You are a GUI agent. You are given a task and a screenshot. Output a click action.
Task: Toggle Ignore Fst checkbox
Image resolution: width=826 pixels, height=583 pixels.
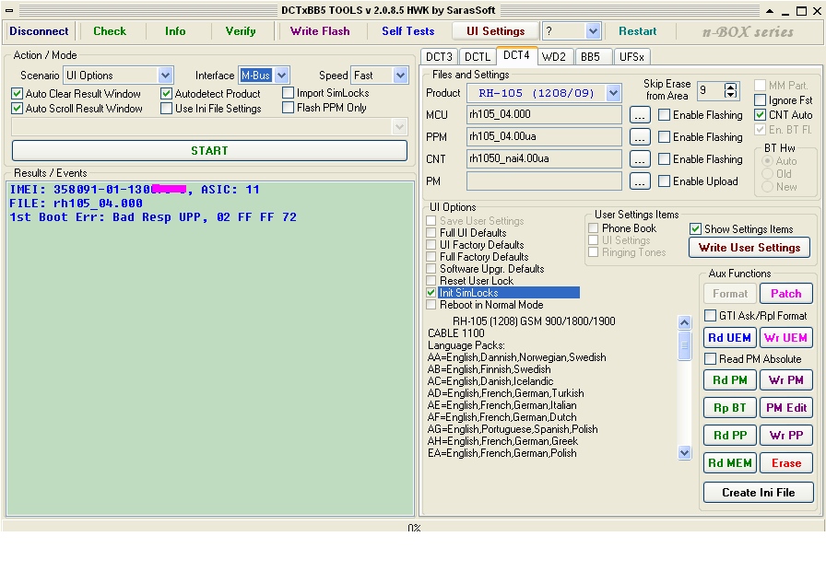[760, 100]
